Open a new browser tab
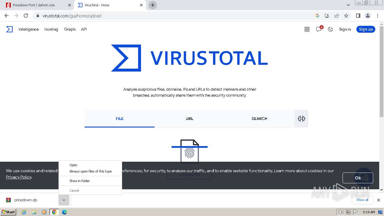This screenshot has height=216, width=384. tap(153, 5)
